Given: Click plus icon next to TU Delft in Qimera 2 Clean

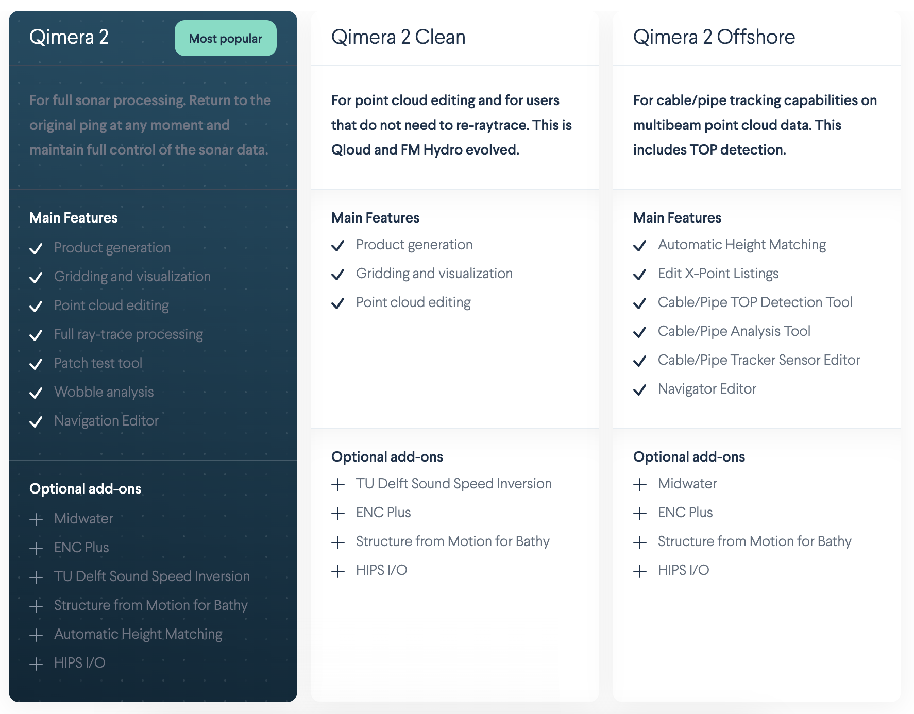Looking at the screenshot, I should click(x=338, y=484).
